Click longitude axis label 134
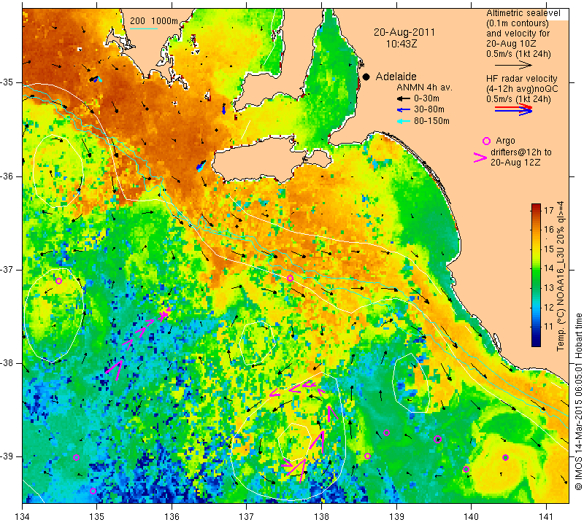Screen dimensions: 584x525 pos(23,517)
